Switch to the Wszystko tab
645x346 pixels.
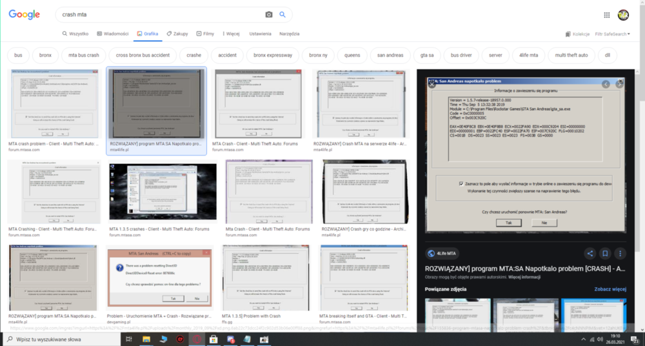point(75,34)
